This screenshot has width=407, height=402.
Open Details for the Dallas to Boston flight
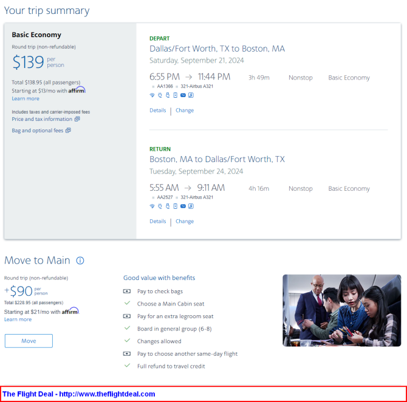click(x=157, y=111)
